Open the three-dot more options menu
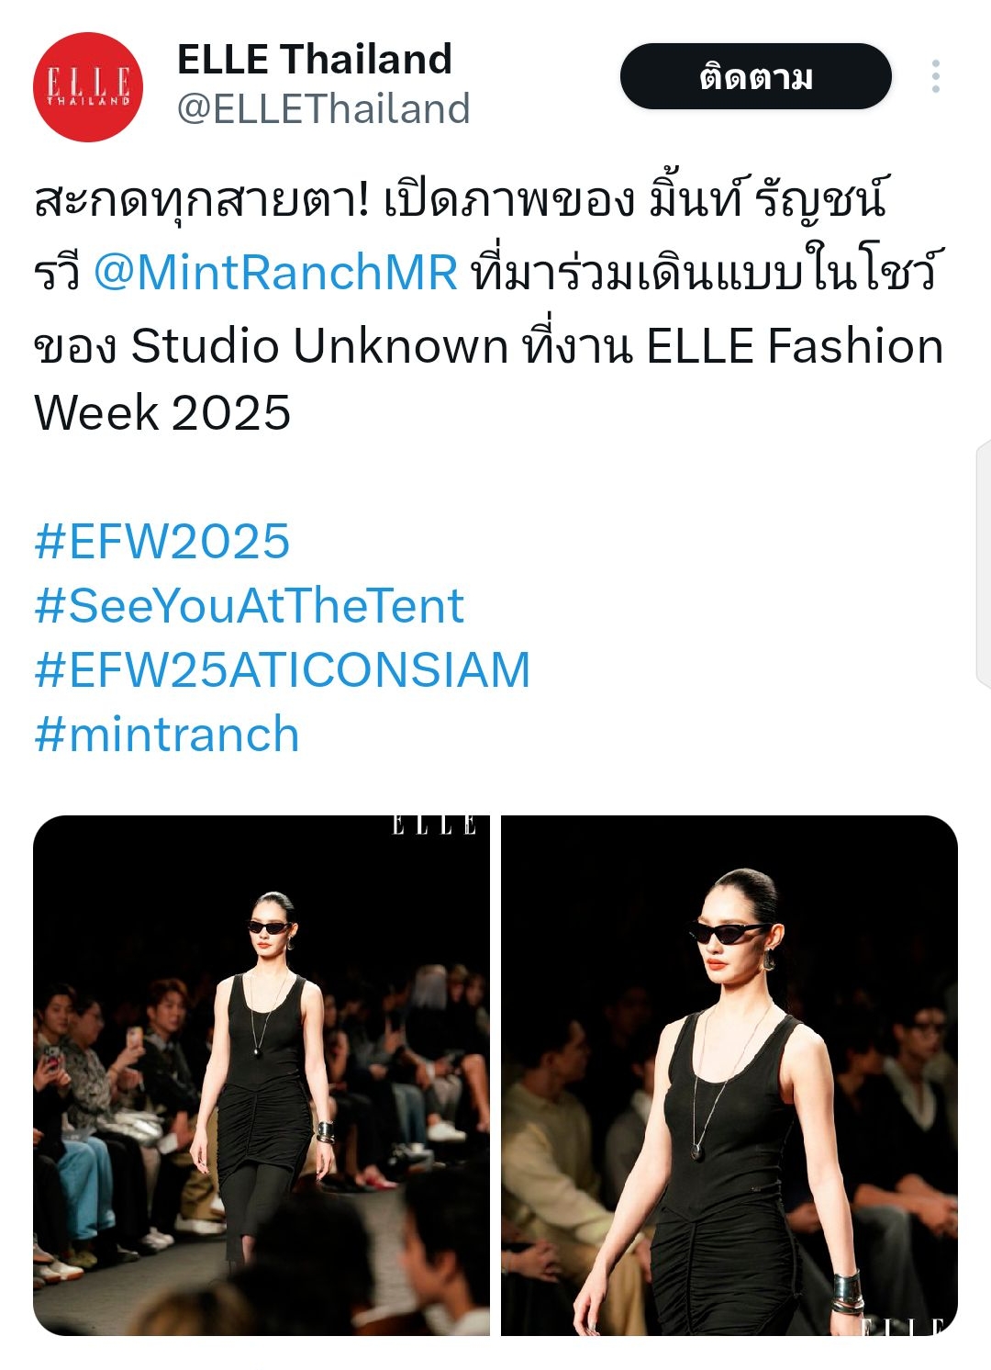991x1370 pixels. coord(936,77)
